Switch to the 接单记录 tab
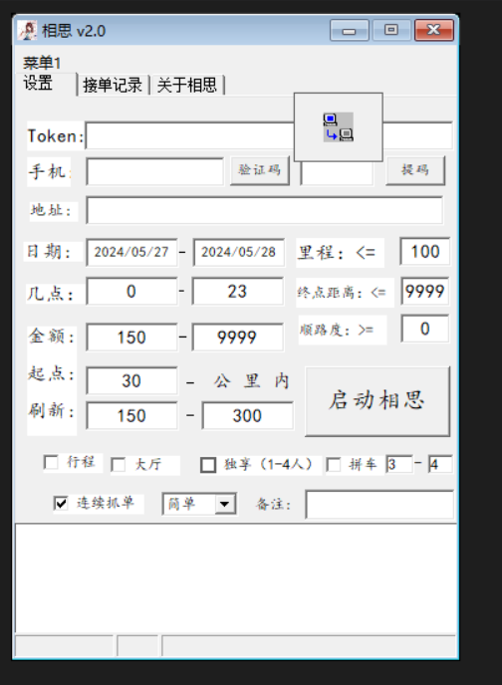 coord(113,85)
